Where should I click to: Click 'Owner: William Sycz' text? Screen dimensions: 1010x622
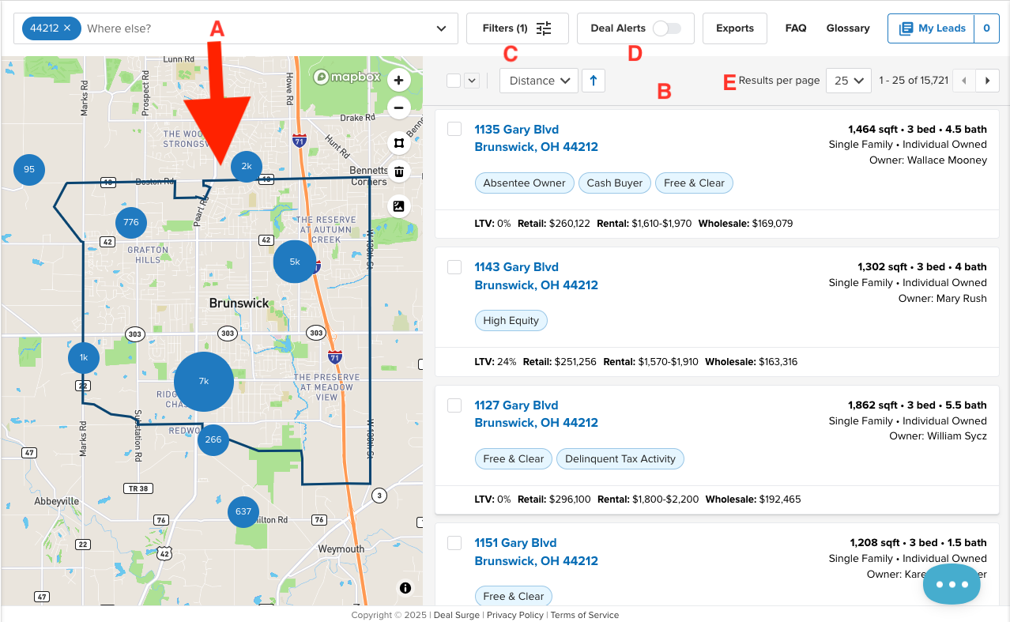point(938,436)
